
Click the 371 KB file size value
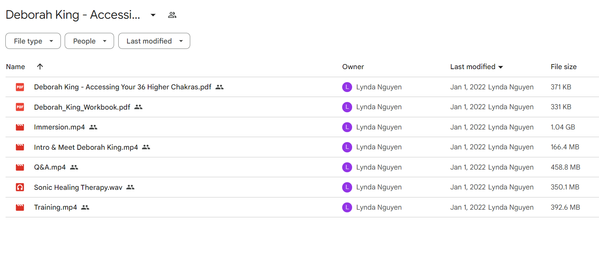(561, 87)
